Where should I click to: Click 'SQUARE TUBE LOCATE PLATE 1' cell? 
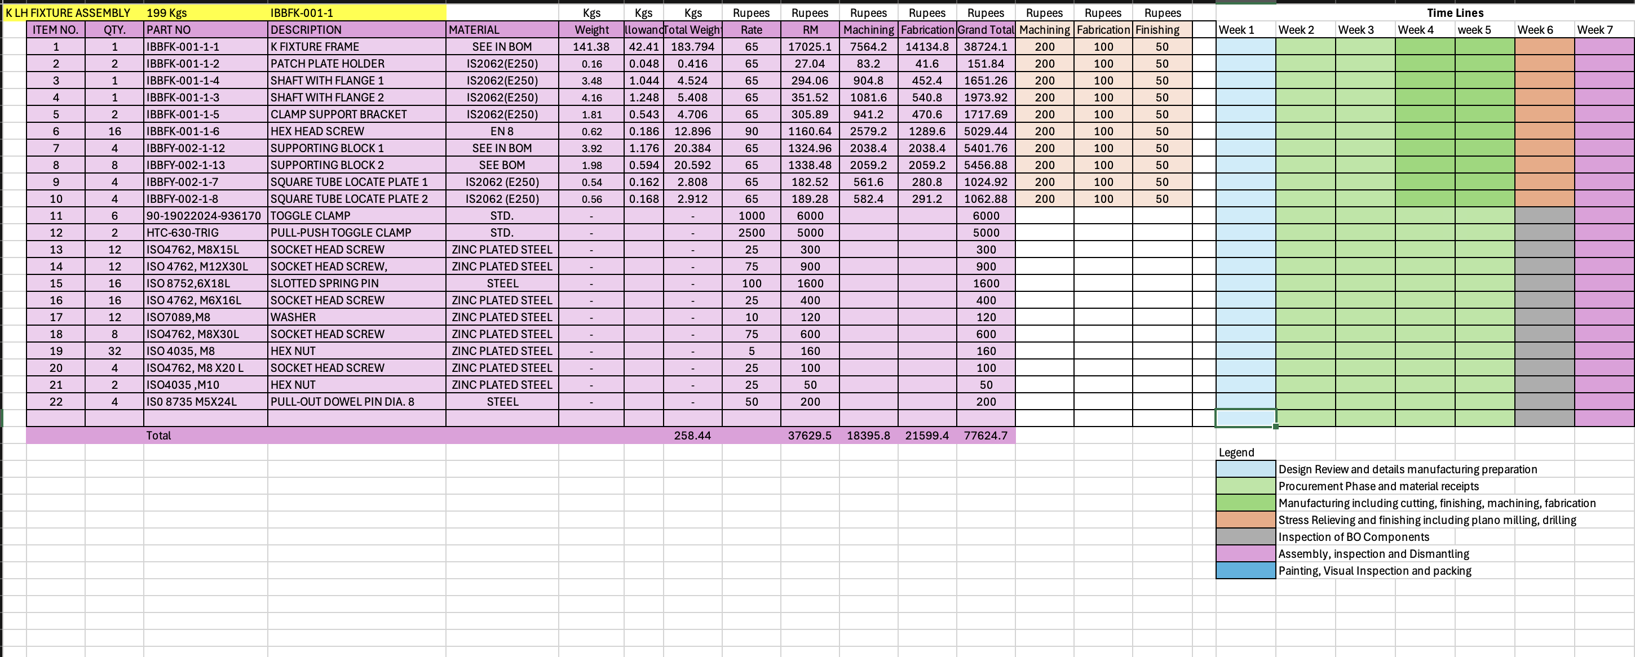point(357,182)
